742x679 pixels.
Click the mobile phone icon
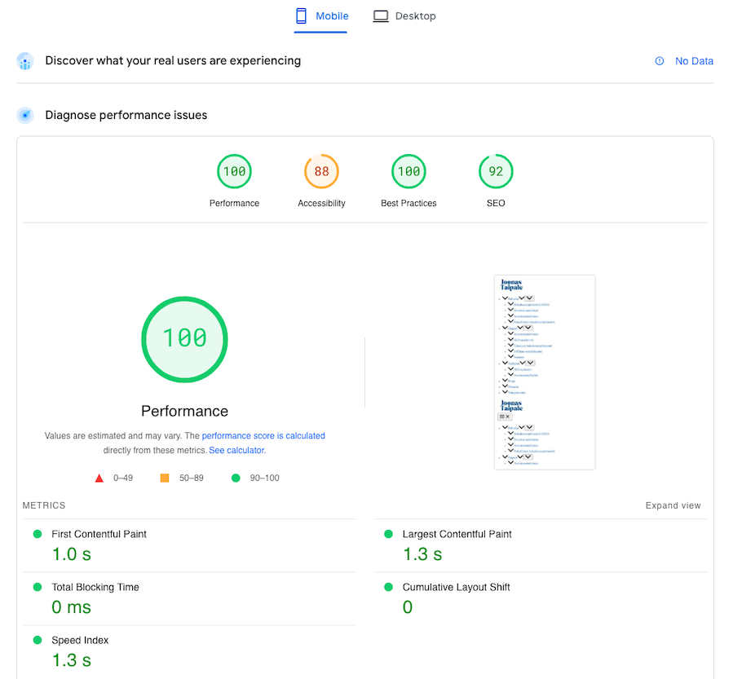[x=301, y=16]
